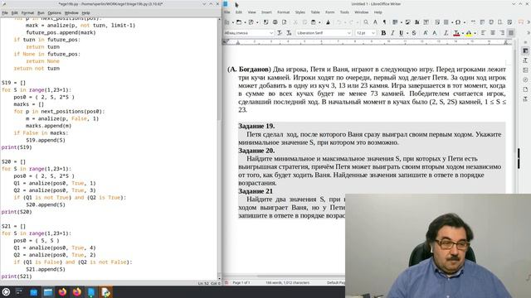This screenshot has width=531, height=298.
Task: Click the Open file icon in Writer
Action: (239, 22)
